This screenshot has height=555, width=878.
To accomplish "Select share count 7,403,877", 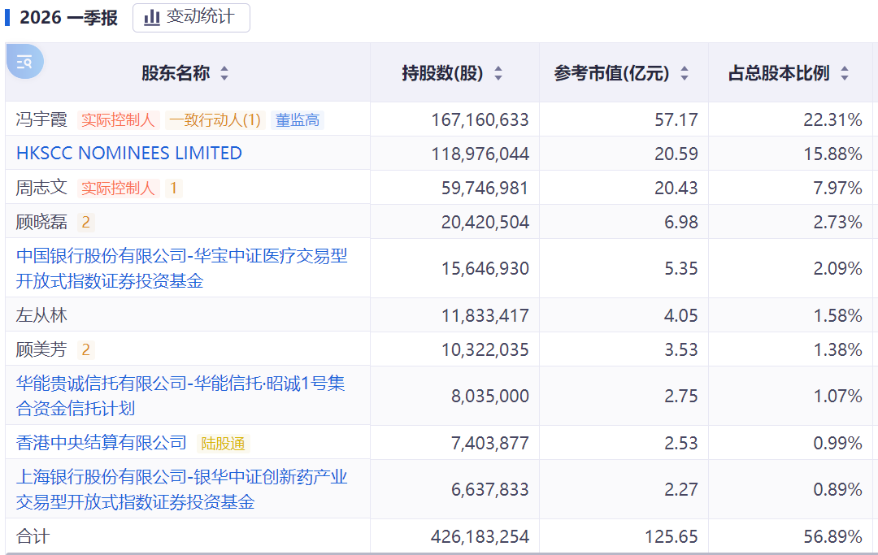I will (490, 443).
